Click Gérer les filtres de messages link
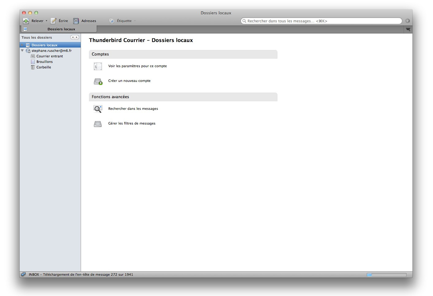The image size is (433, 296). [x=132, y=123]
